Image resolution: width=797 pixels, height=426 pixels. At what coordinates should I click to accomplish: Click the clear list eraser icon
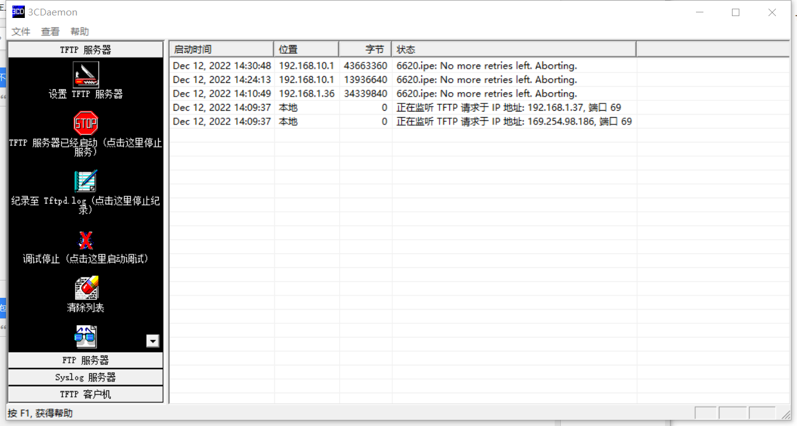(x=86, y=288)
